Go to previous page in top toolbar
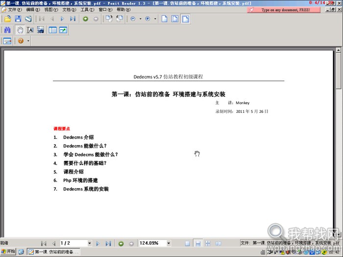The height and width of the screenshot is (257, 343). coord(52,19)
